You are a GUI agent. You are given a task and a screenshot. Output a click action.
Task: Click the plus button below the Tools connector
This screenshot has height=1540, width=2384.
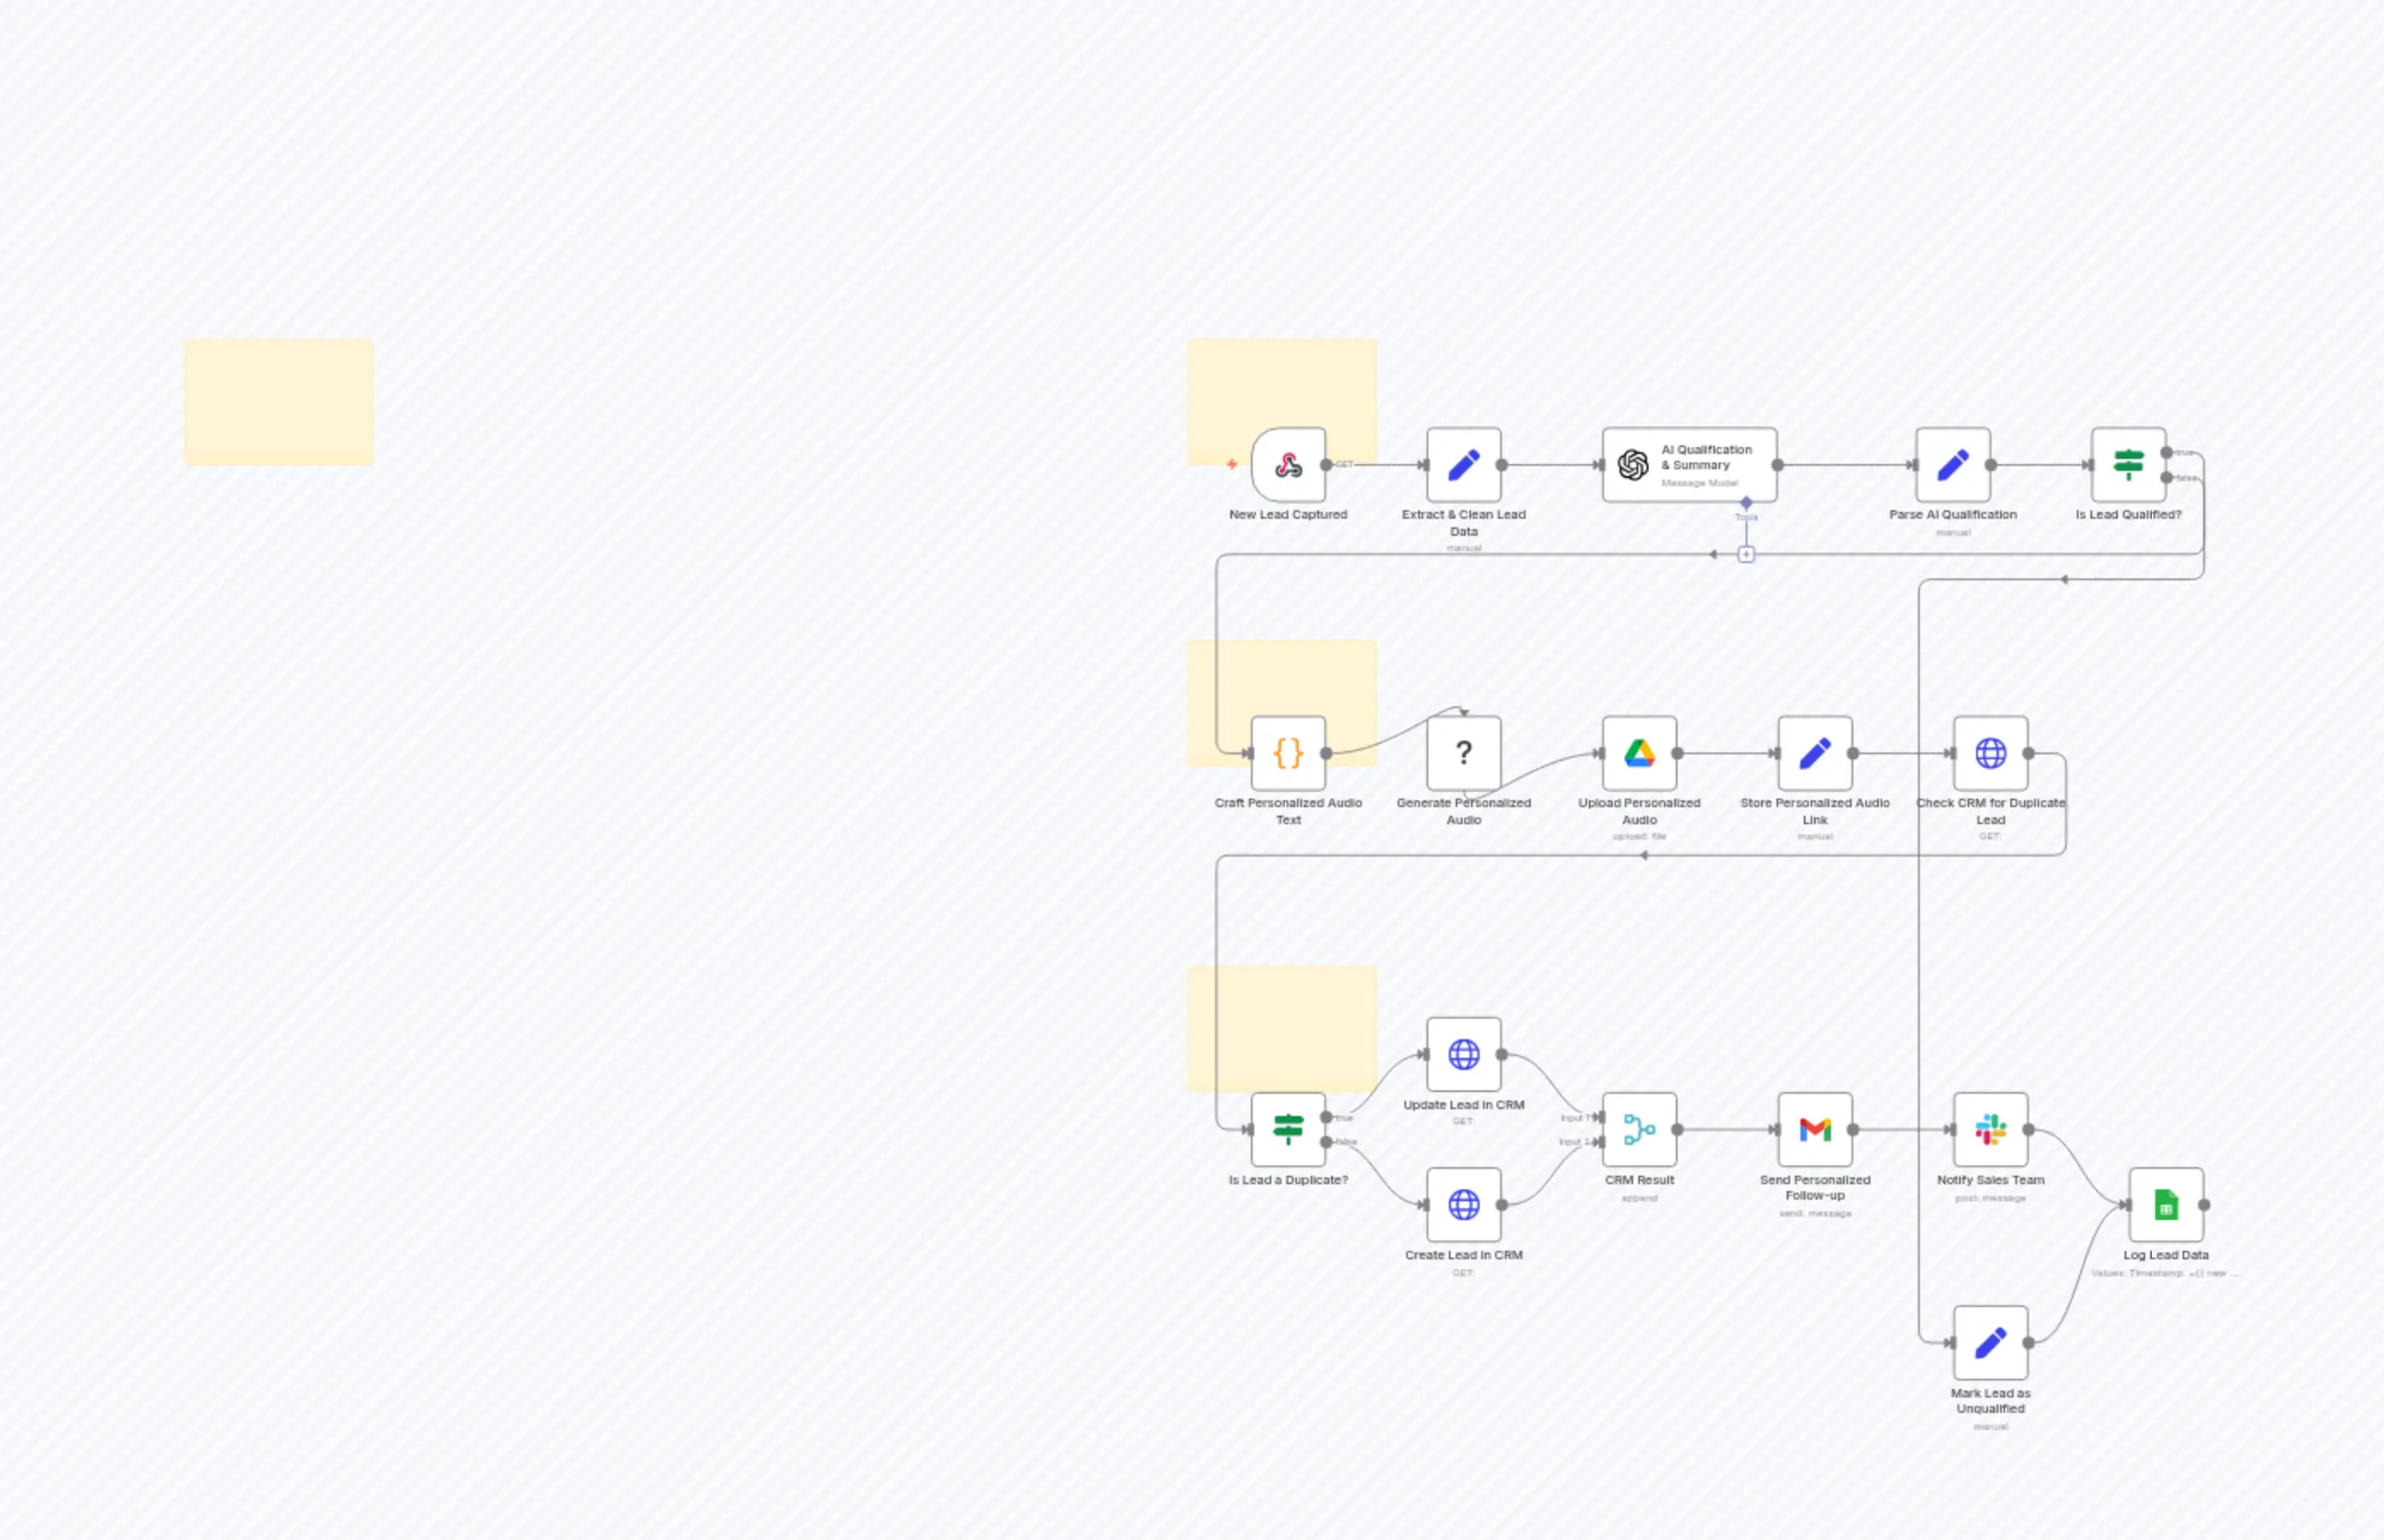1745,553
